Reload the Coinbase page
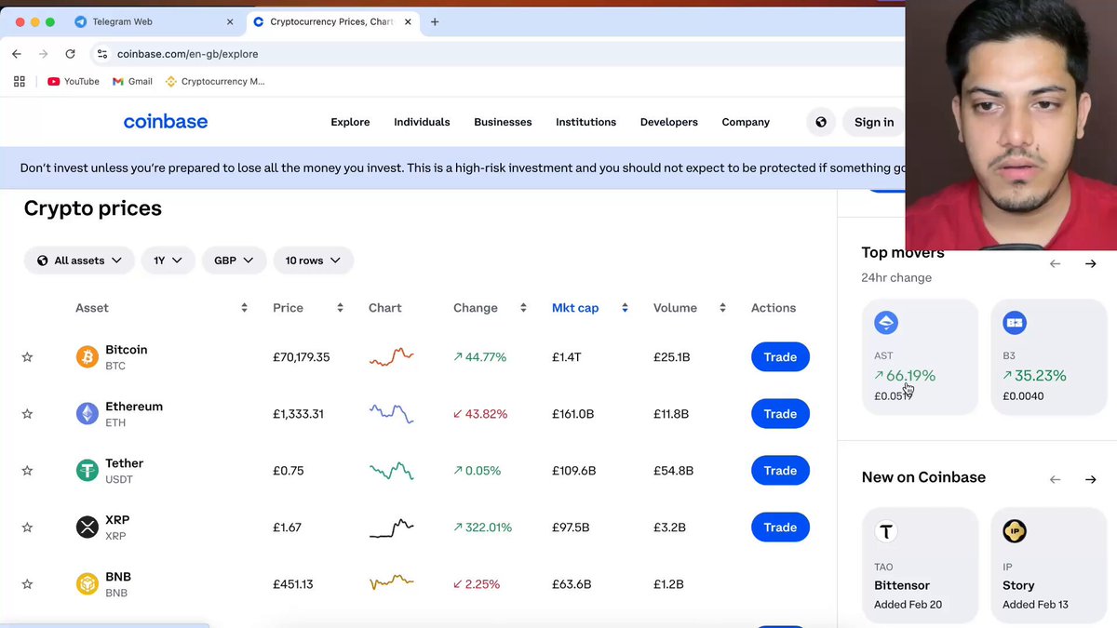This screenshot has width=1117, height=628. pos(70,54)
